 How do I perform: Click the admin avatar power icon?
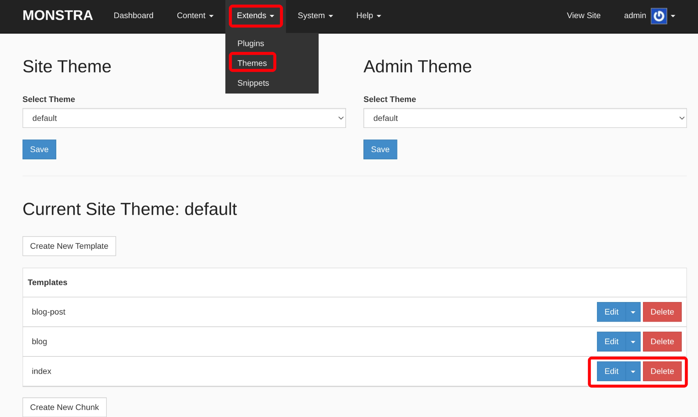point(659,16)
